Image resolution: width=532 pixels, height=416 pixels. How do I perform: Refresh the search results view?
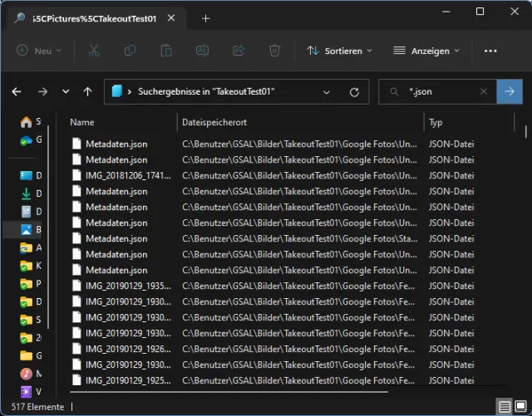coord(354,91)
